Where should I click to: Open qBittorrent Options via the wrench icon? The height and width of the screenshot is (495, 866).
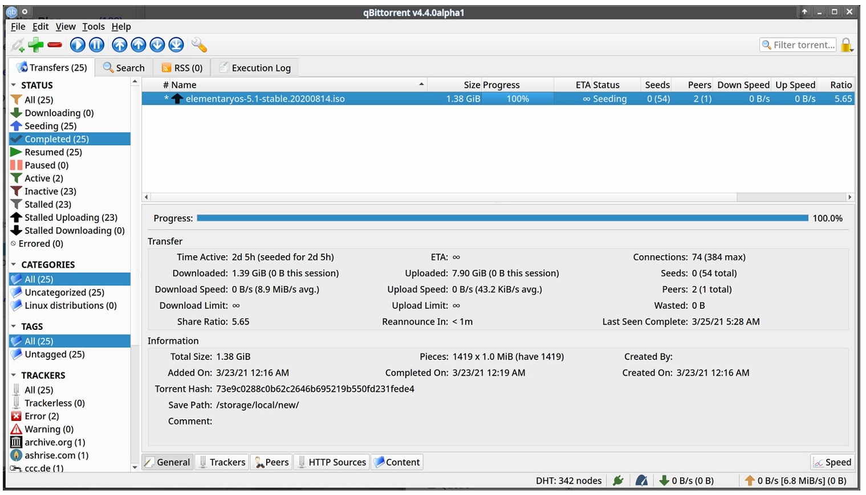coord(200,44)
